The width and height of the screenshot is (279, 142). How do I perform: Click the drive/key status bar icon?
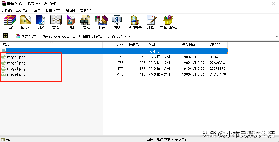click(5, 140)
